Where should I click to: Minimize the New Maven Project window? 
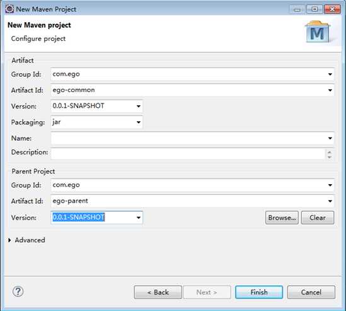tap(297, 9)
